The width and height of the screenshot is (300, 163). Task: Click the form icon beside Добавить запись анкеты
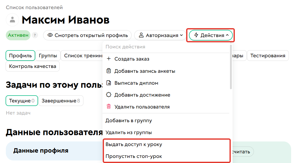click(x=109, y=71)
